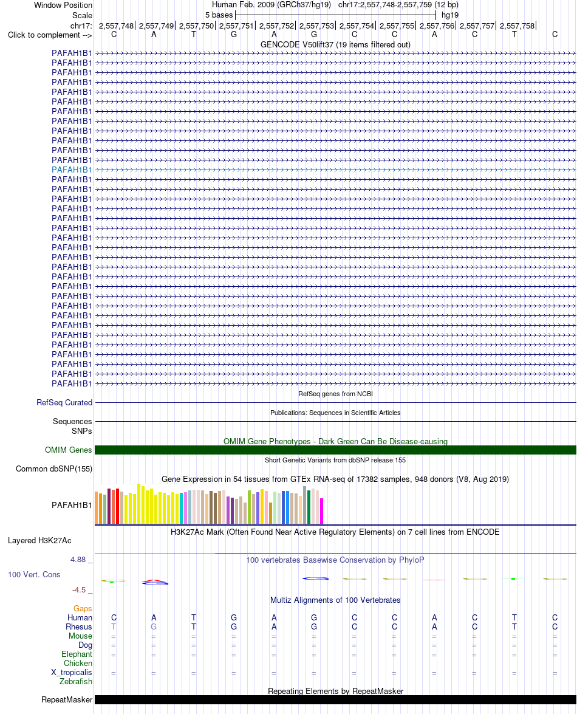577x714 pixels.
Task: Click position label 2,557,754 in the ruler
Action: tap(357, 26)
